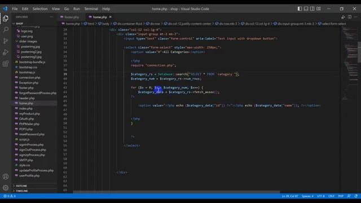This screenshot has width=361, height=203.
Task: Click the CRLF line ending status
Action: point(331,196)
